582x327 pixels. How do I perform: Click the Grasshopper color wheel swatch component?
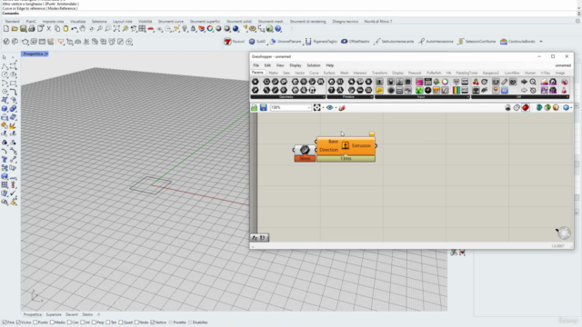[x=445, y=82]
